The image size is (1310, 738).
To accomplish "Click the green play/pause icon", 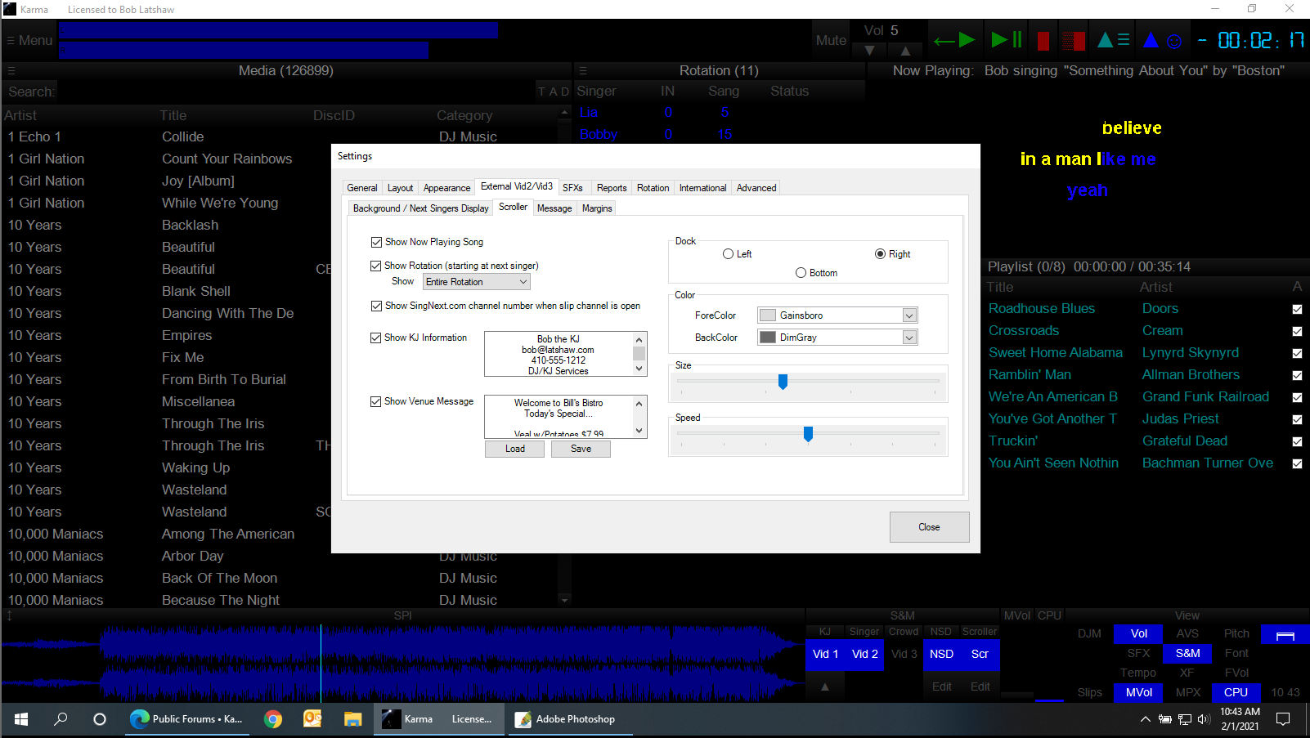I will coord(1006,40).
